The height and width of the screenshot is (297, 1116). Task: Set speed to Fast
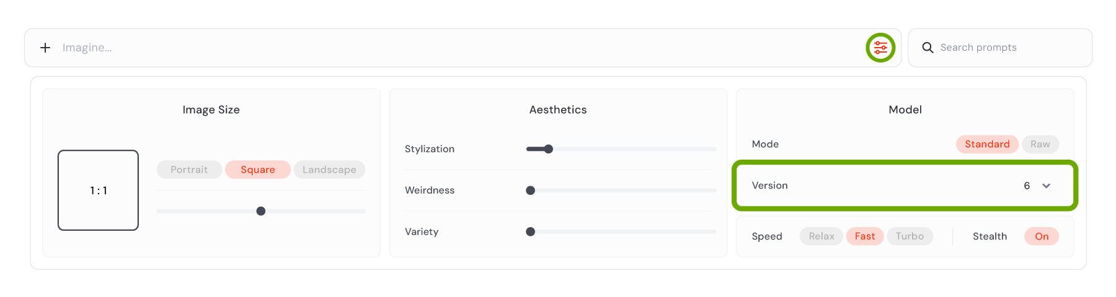[865, 236]
